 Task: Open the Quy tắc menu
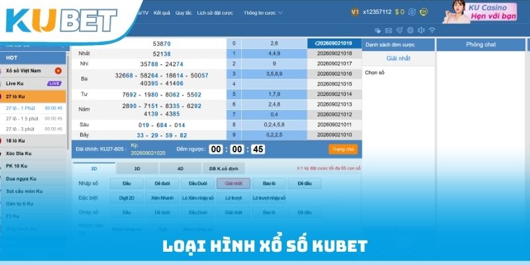[184, 13]
